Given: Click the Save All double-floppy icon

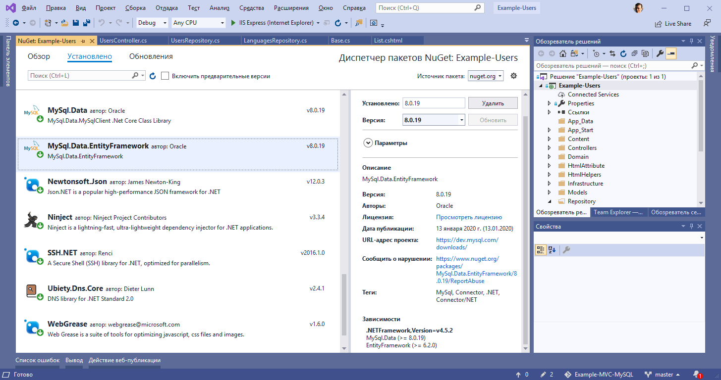Looking at the screenshot, I should point(86,23).
